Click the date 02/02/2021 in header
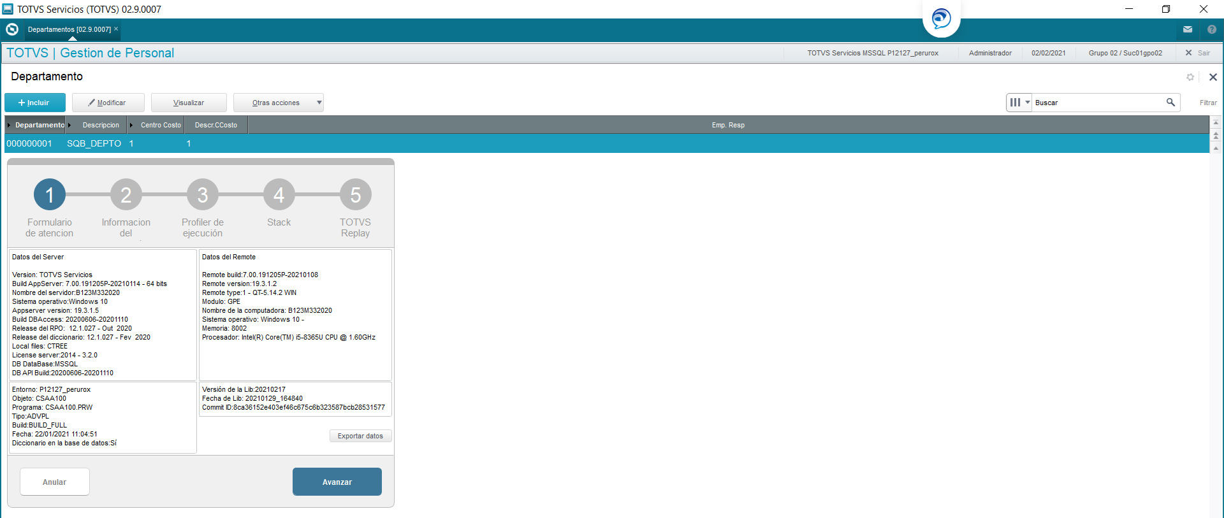 (x=1048, y=53)
